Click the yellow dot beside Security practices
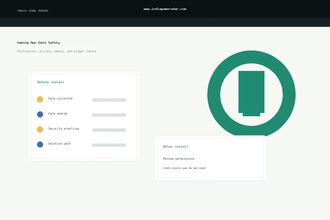 [40, 129]
